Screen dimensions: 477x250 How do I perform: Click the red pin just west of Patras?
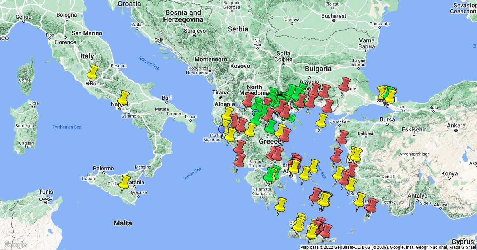click(240, 161)
